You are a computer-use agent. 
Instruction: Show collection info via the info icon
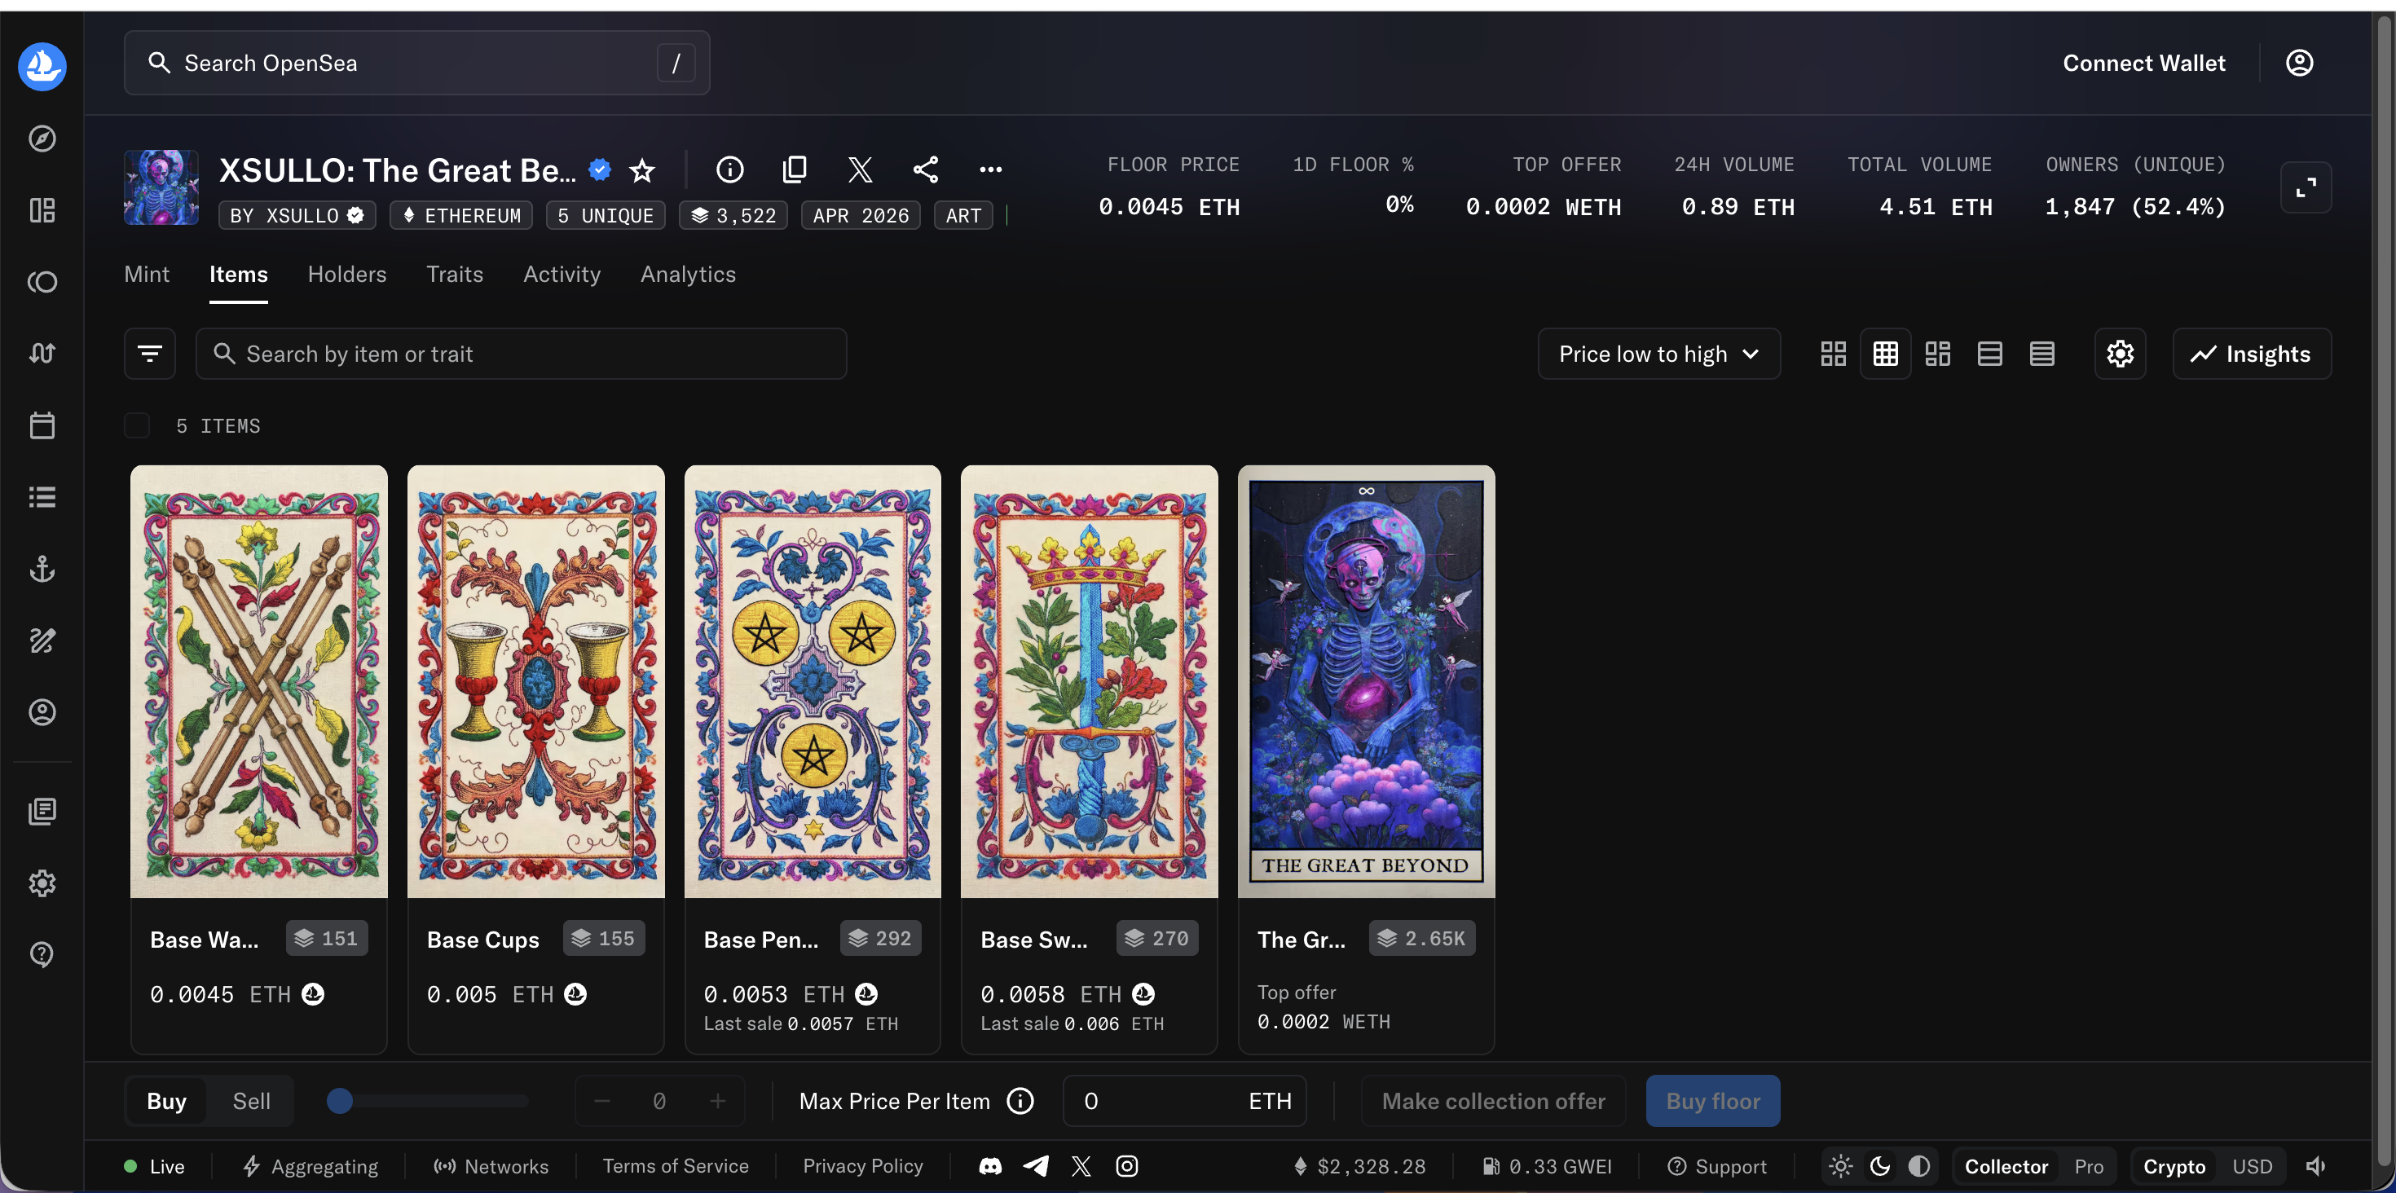(729, 169)
